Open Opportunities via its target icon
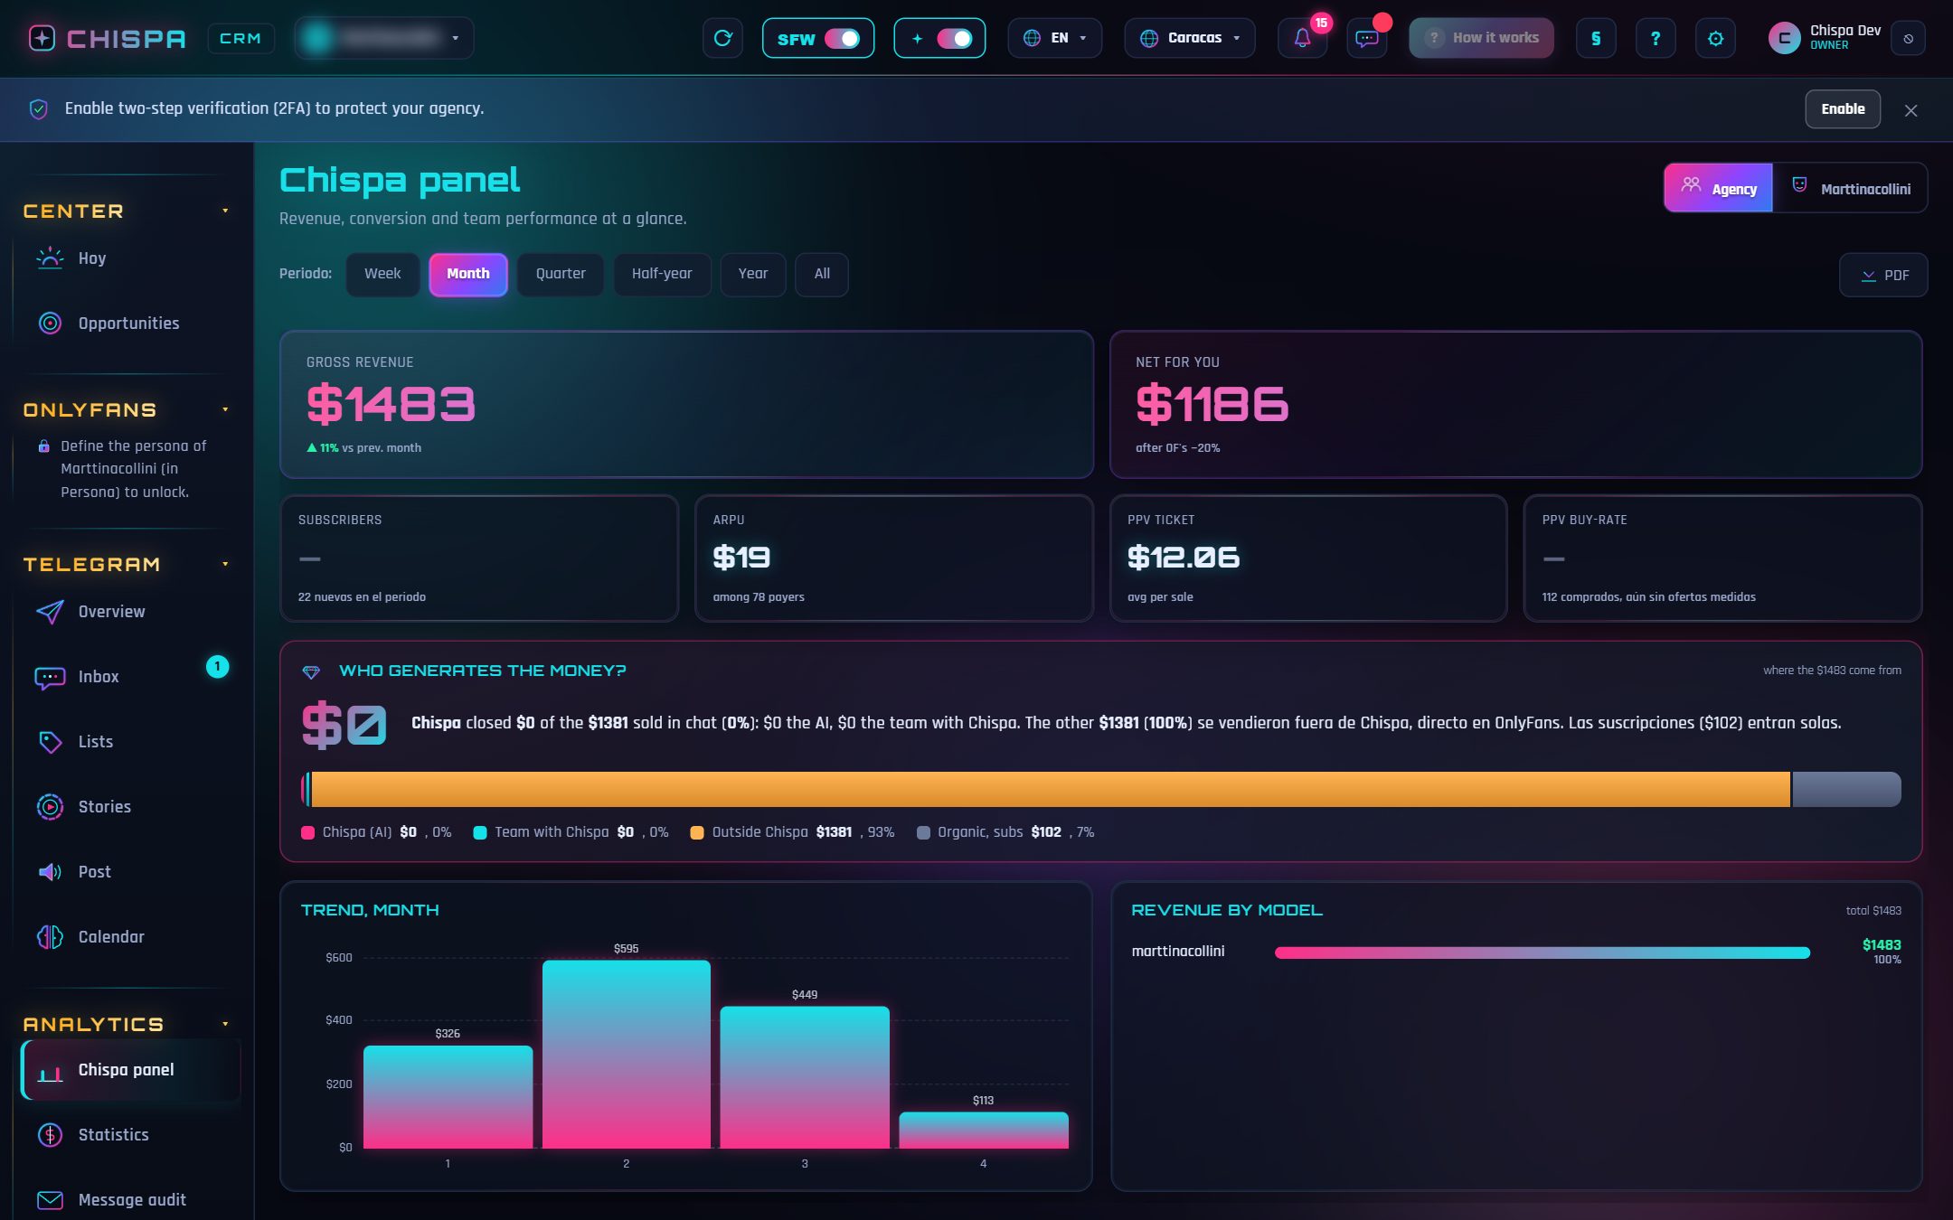 coord(50,324)
